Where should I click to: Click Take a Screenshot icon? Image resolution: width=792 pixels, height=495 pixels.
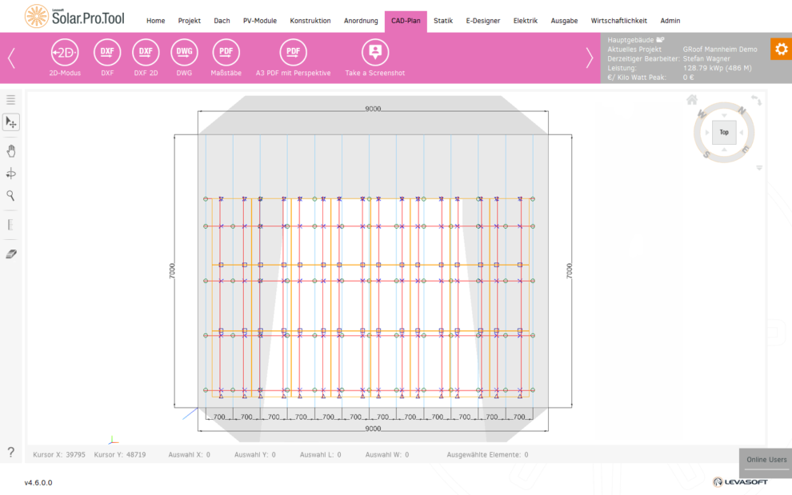374,53
